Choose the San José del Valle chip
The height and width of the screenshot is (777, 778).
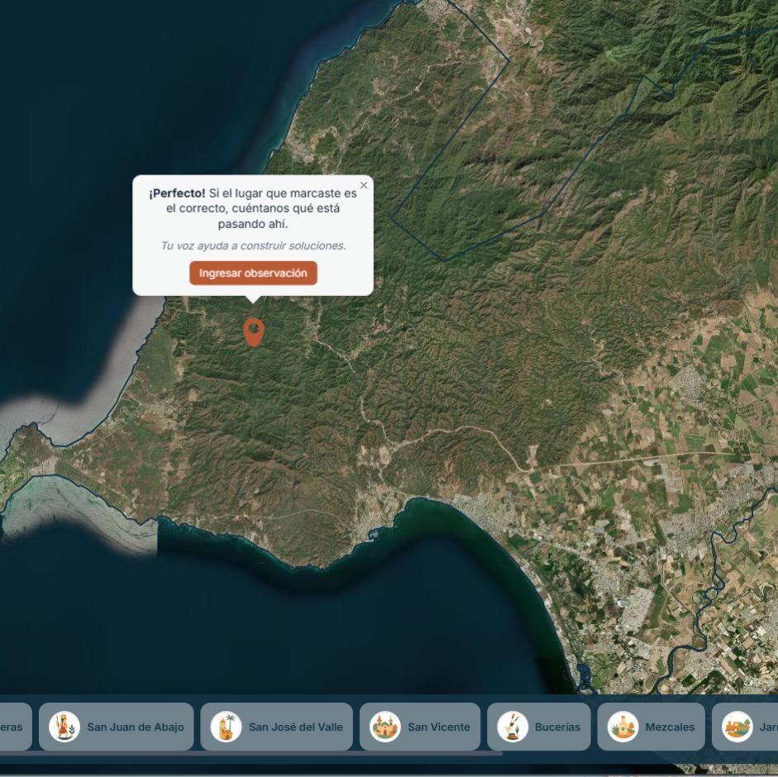(276, 727)
